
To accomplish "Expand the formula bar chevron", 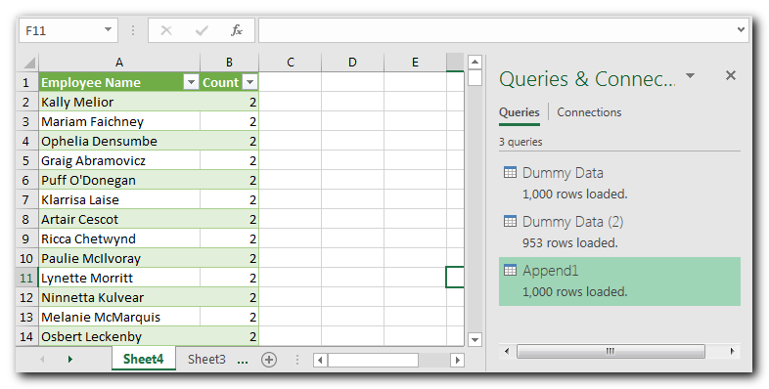I will click(x=741, y=30).
